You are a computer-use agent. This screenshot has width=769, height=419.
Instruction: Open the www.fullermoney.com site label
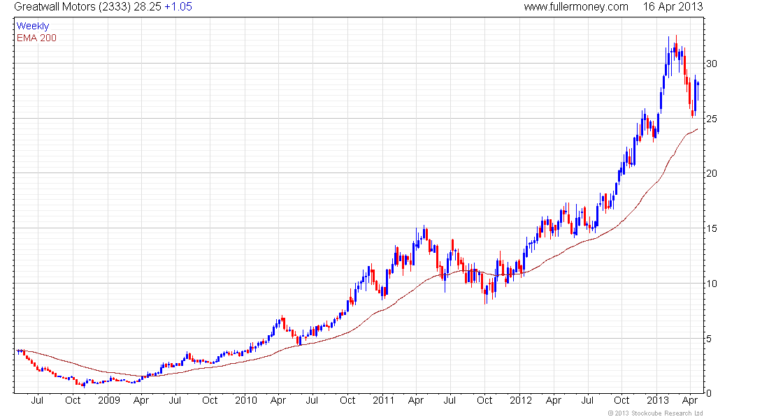pyautogui.click(x=576, y=7)
